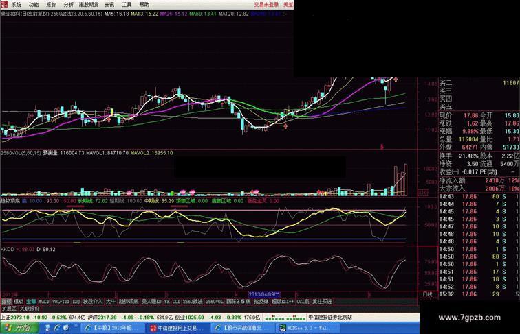Launch Internet Explorer quick launch icon
Screen dimensions: 520x334
click(x=56, y=328)
